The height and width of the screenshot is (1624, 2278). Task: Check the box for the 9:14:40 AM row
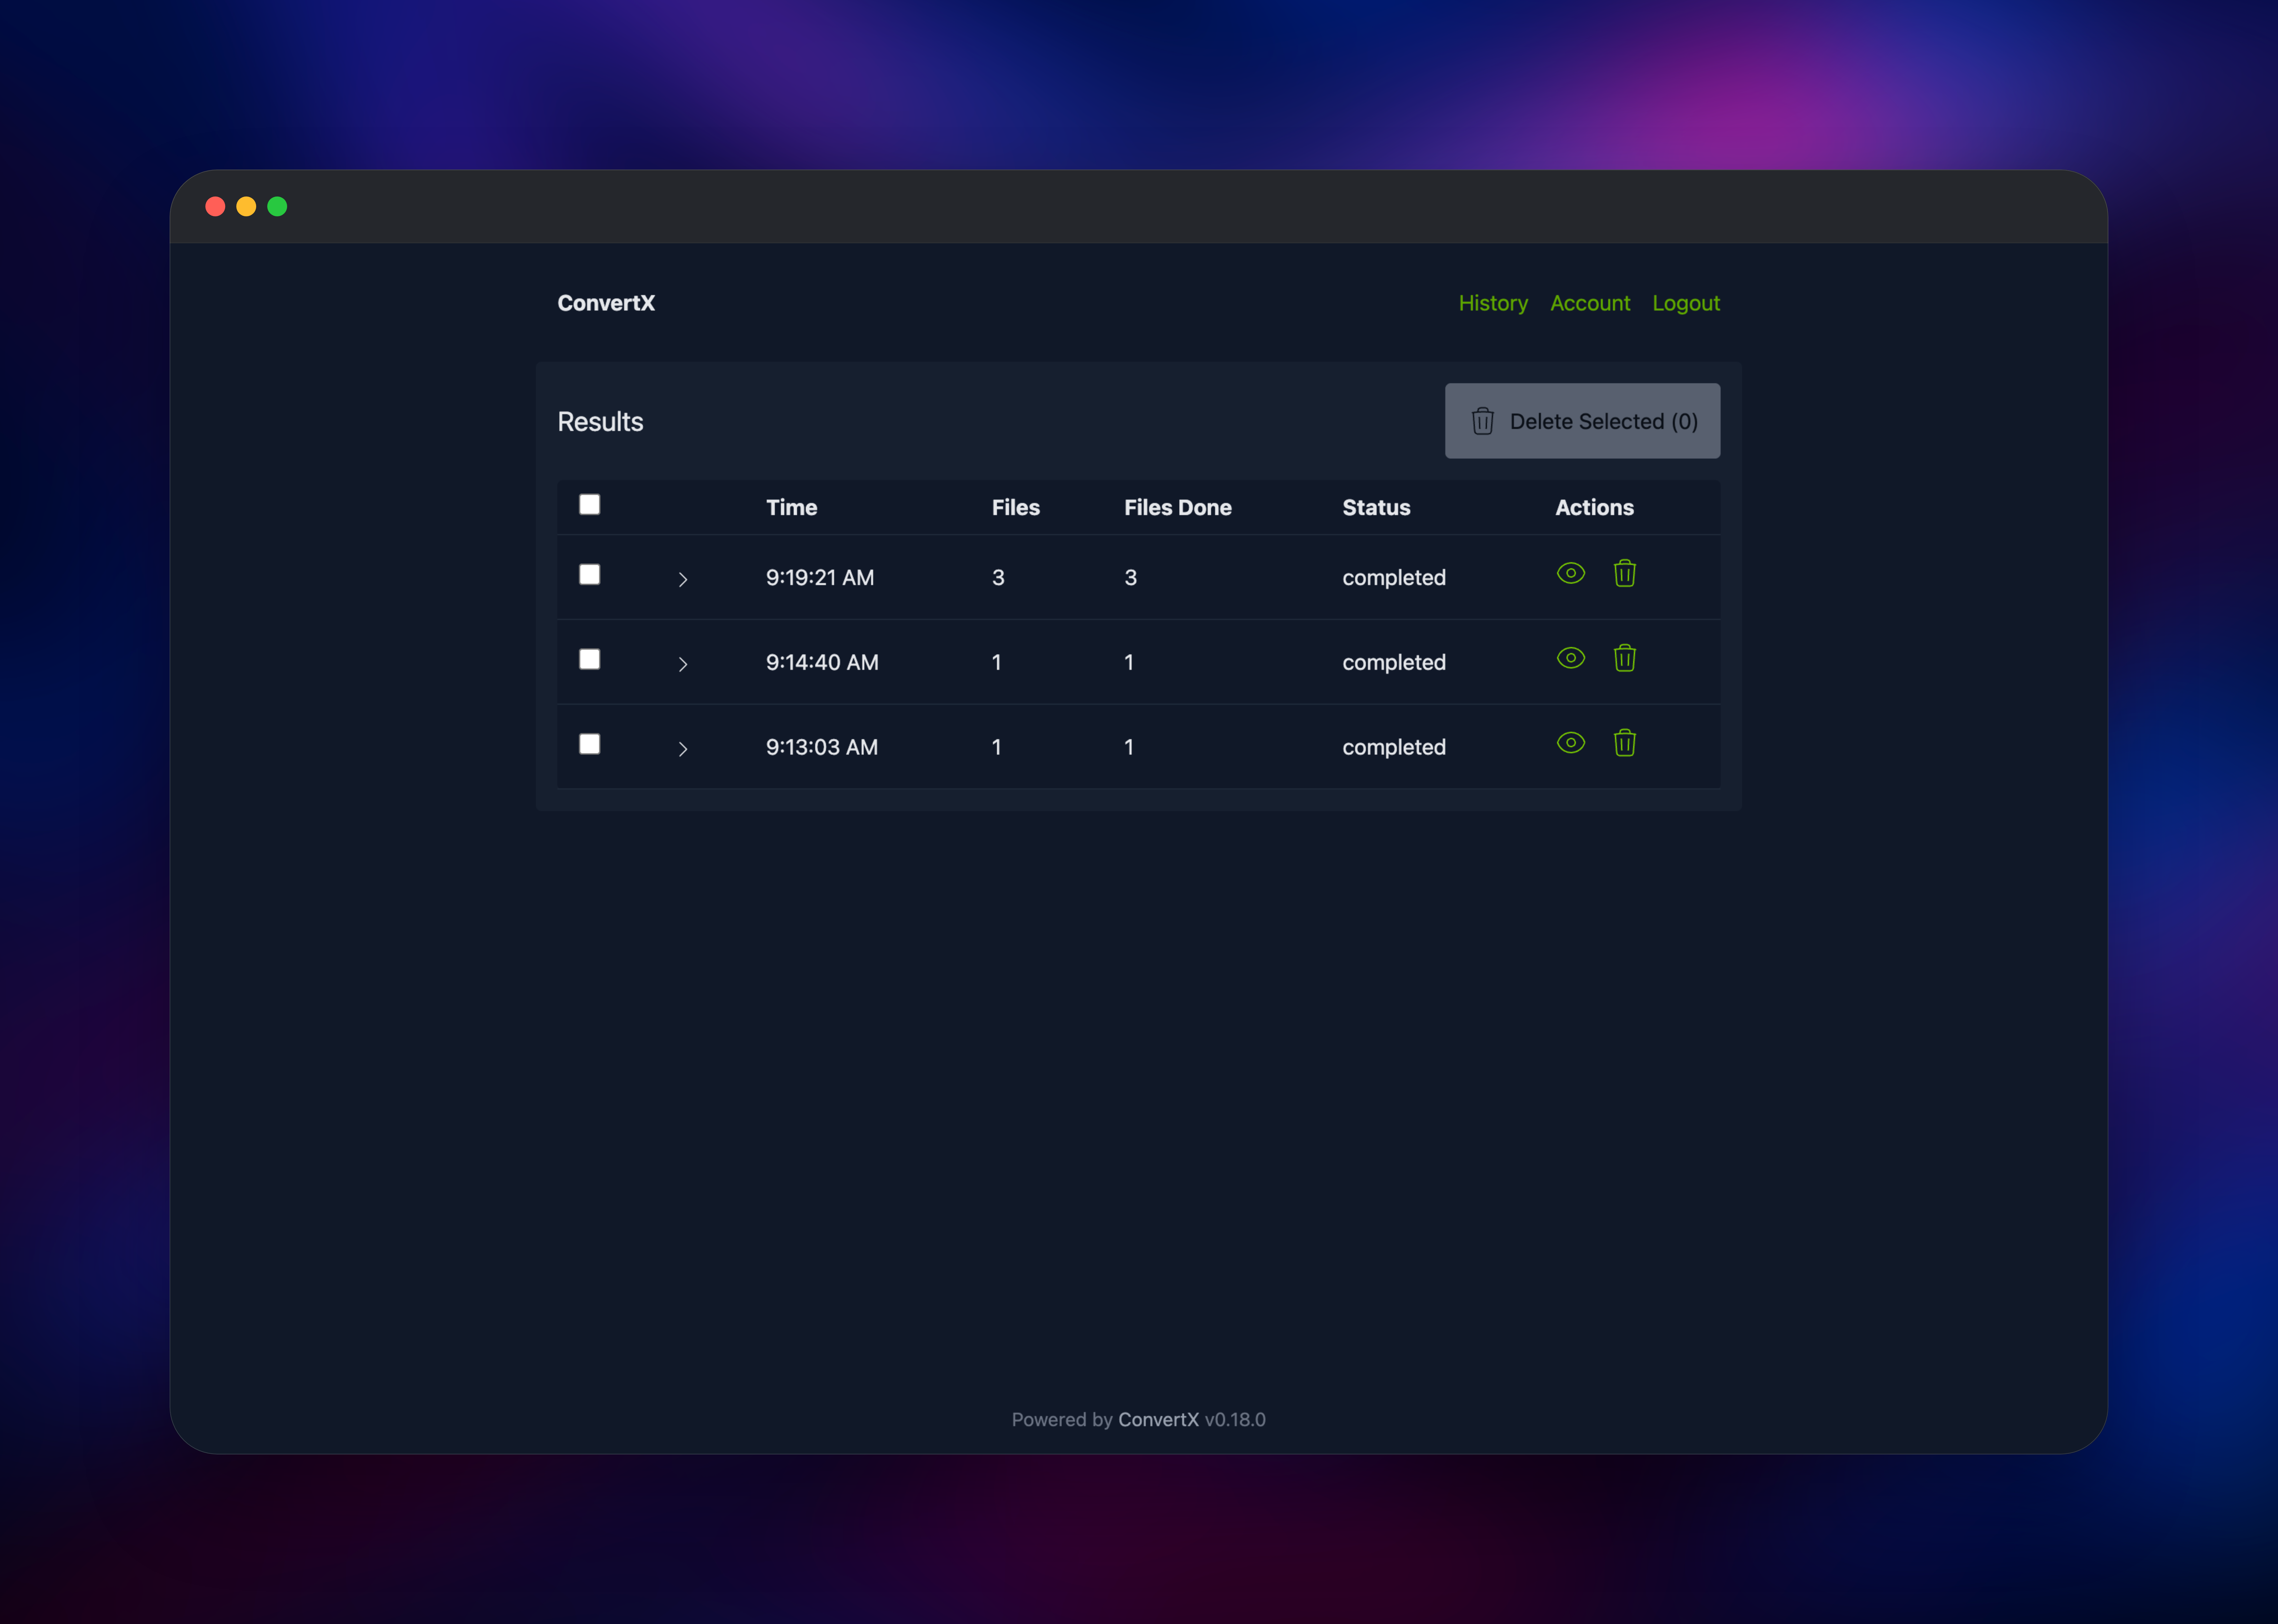(589, 659)
